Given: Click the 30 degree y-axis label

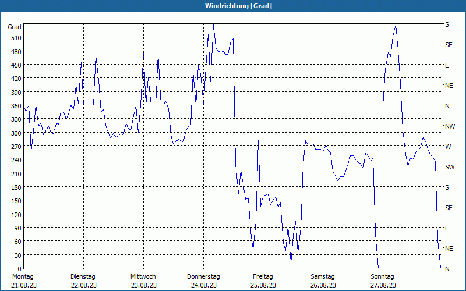Looking at the screenshot, I should pyautogui.click(x=16, y=255).
